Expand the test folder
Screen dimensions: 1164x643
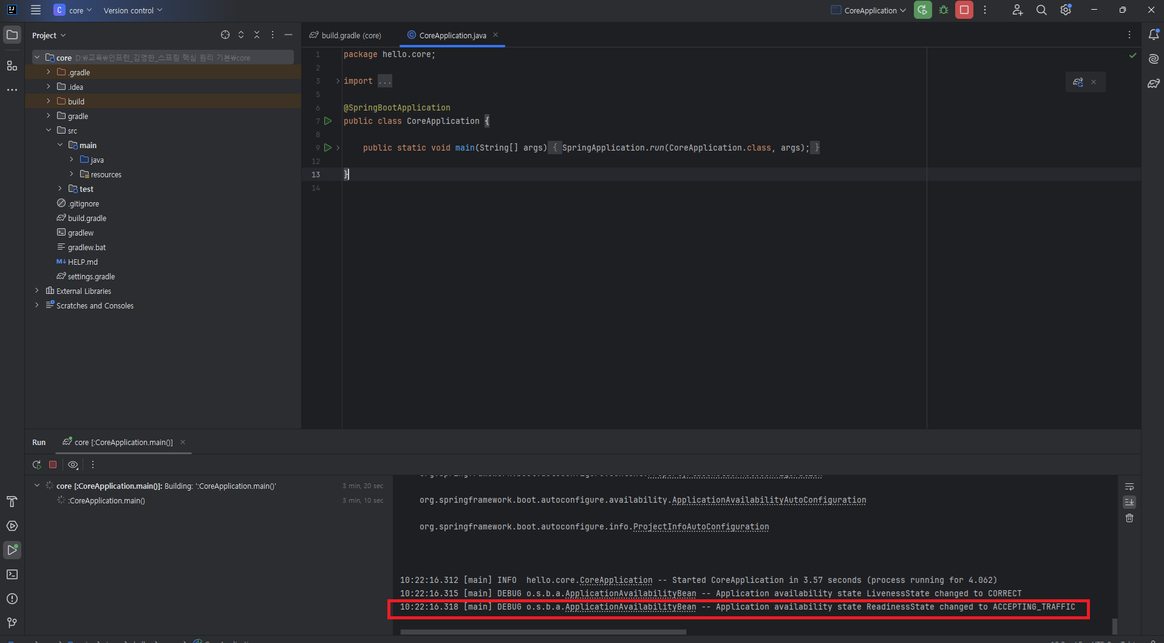(x=60, y=189)
